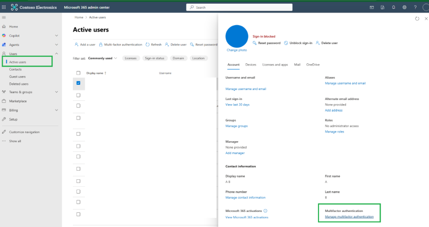Click Unblock sign-in in user panel
The image size is (429, 227).
[298, 43]
